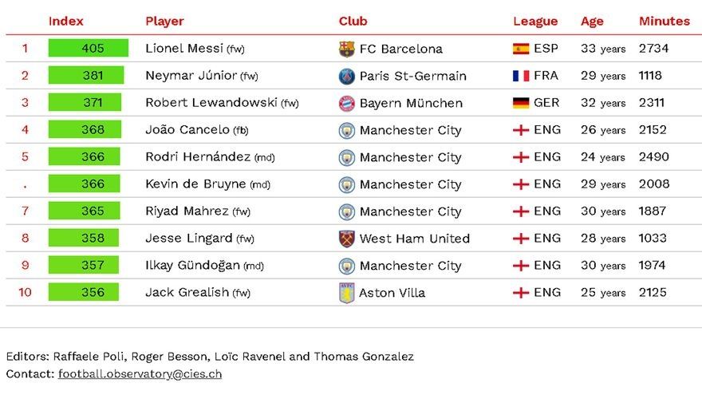Viewport: 702px width, 395px height.
Task: Click Lionel Messi's player name
Action: (x=184, y=49)
